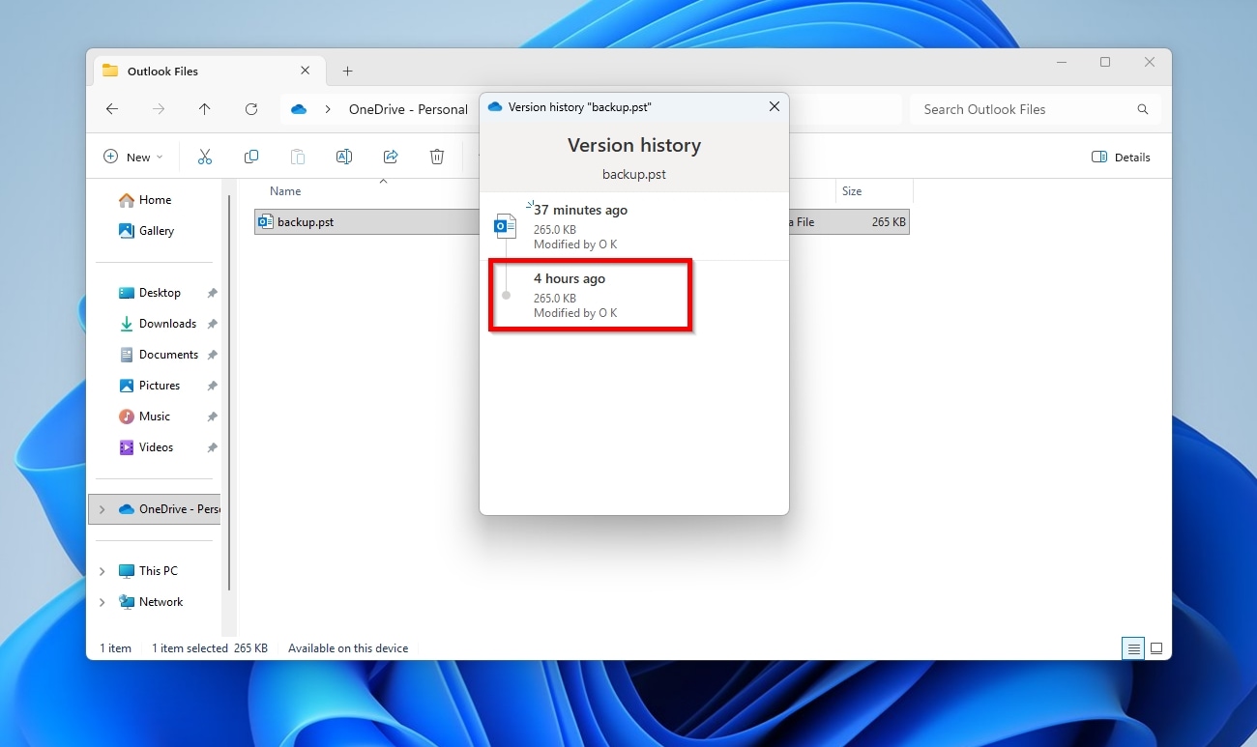Select OneDrive - Personal in sidebar

155,509
